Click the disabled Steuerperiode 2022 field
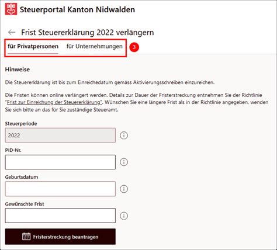The width and height of the screenshot is (277, 250). (60, 135)
